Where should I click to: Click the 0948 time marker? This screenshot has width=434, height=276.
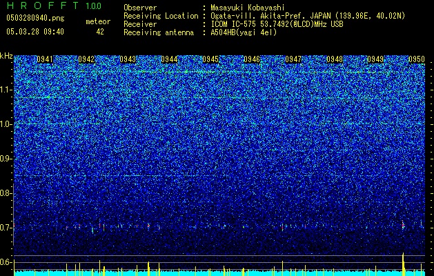(335, 59)
